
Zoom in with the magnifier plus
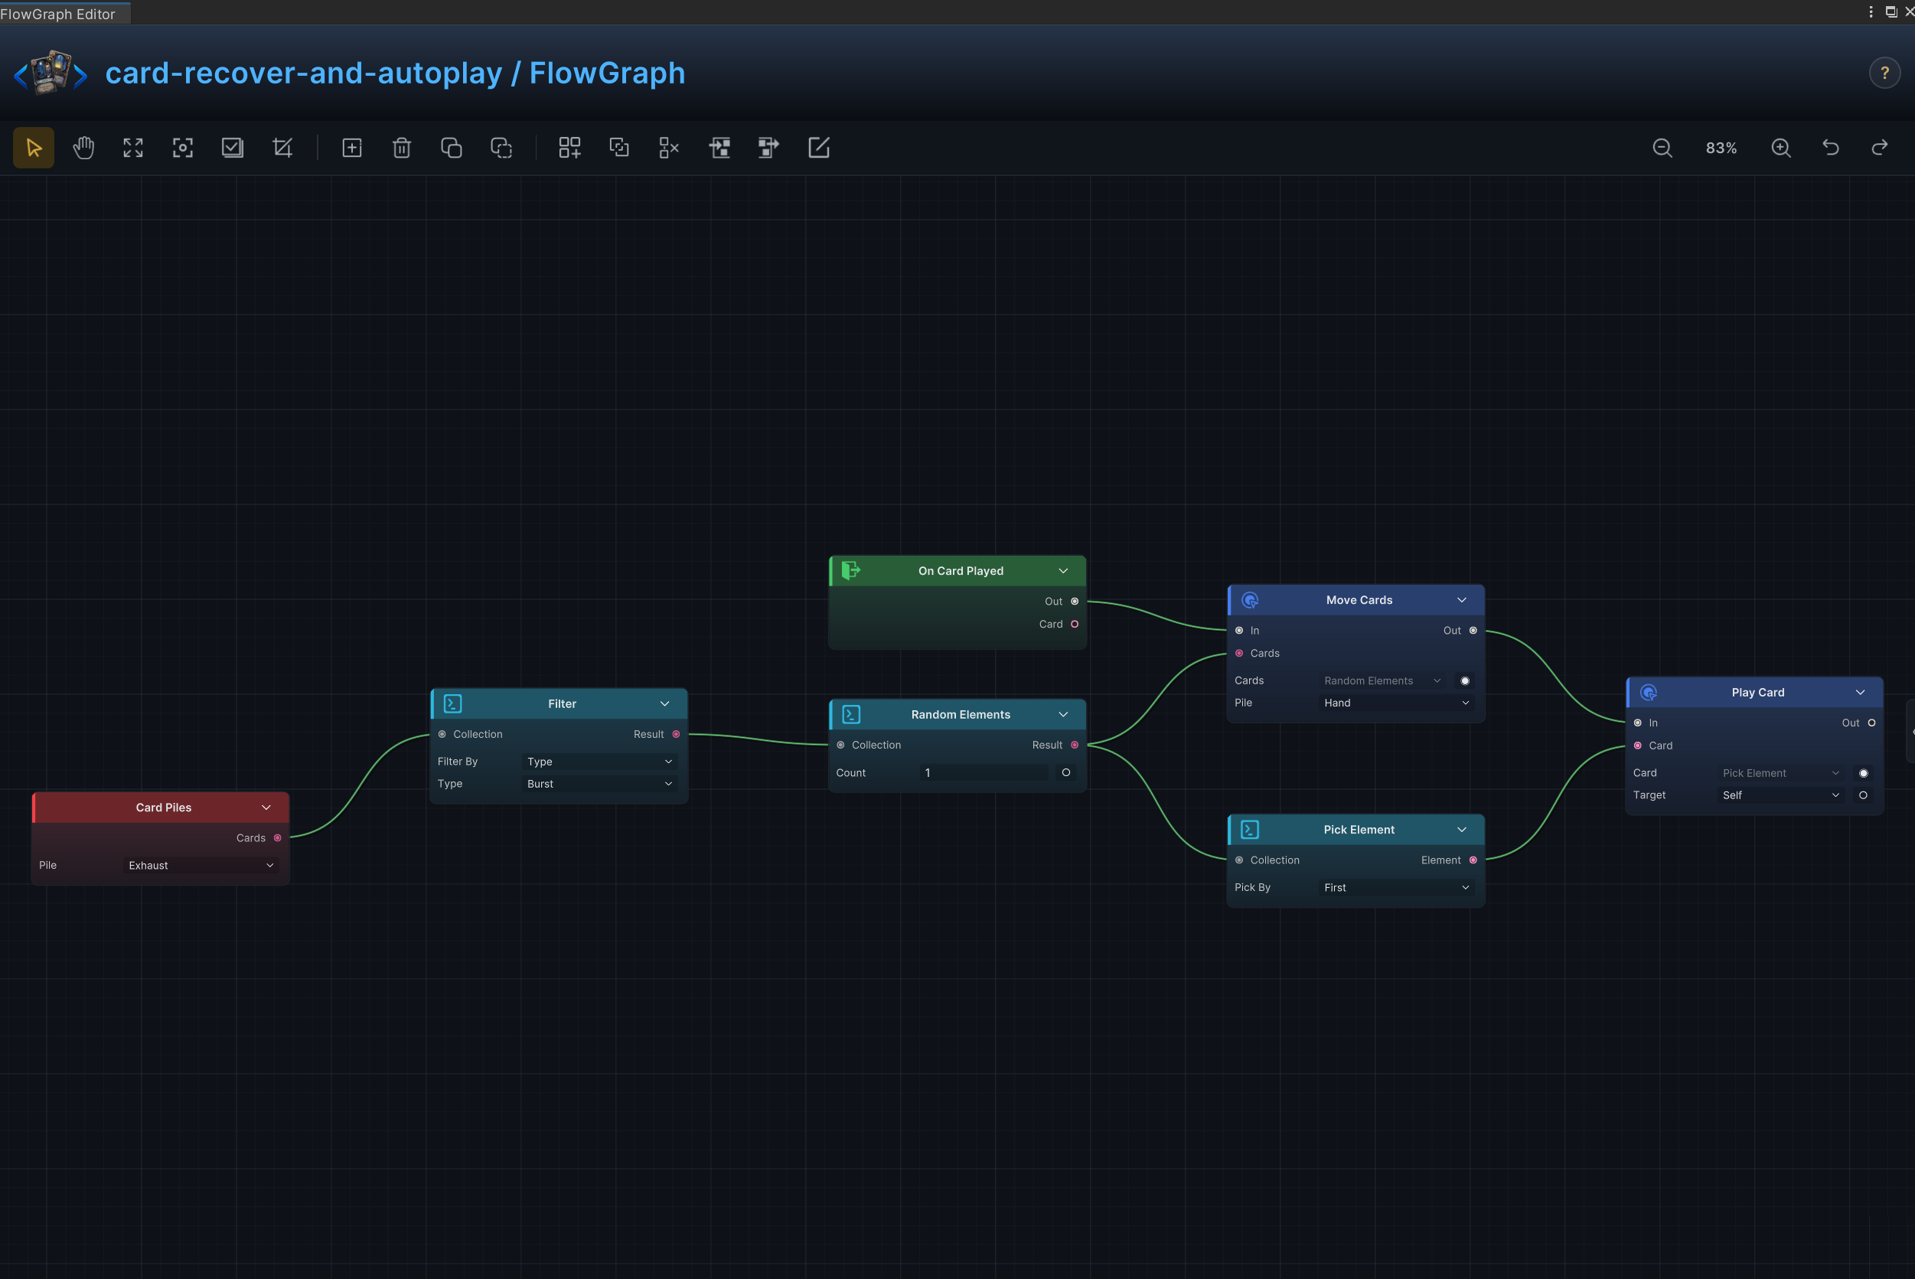(1781, 148)
